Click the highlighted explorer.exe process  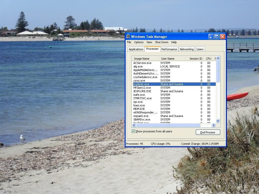click(x=174, y=84)
